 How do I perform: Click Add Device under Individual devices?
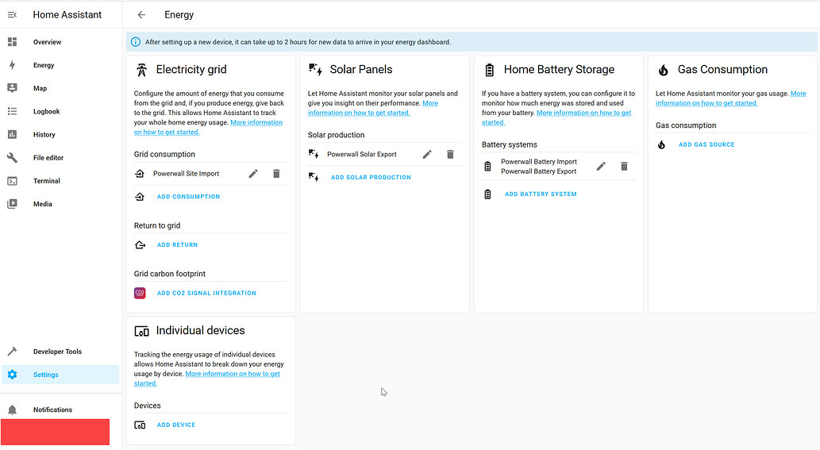[176, 425]
